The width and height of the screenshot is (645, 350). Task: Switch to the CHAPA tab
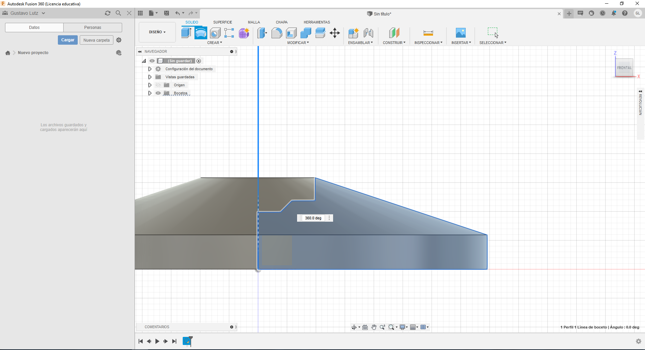pyautogui.click(x=282, y=22)
